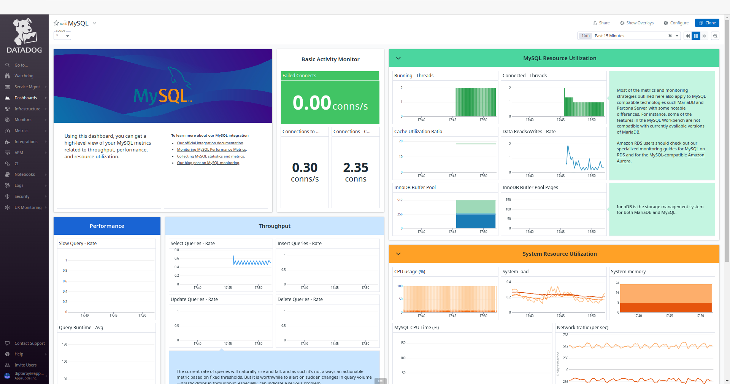Pause live dashboard updates

click(x=696, y=36)
